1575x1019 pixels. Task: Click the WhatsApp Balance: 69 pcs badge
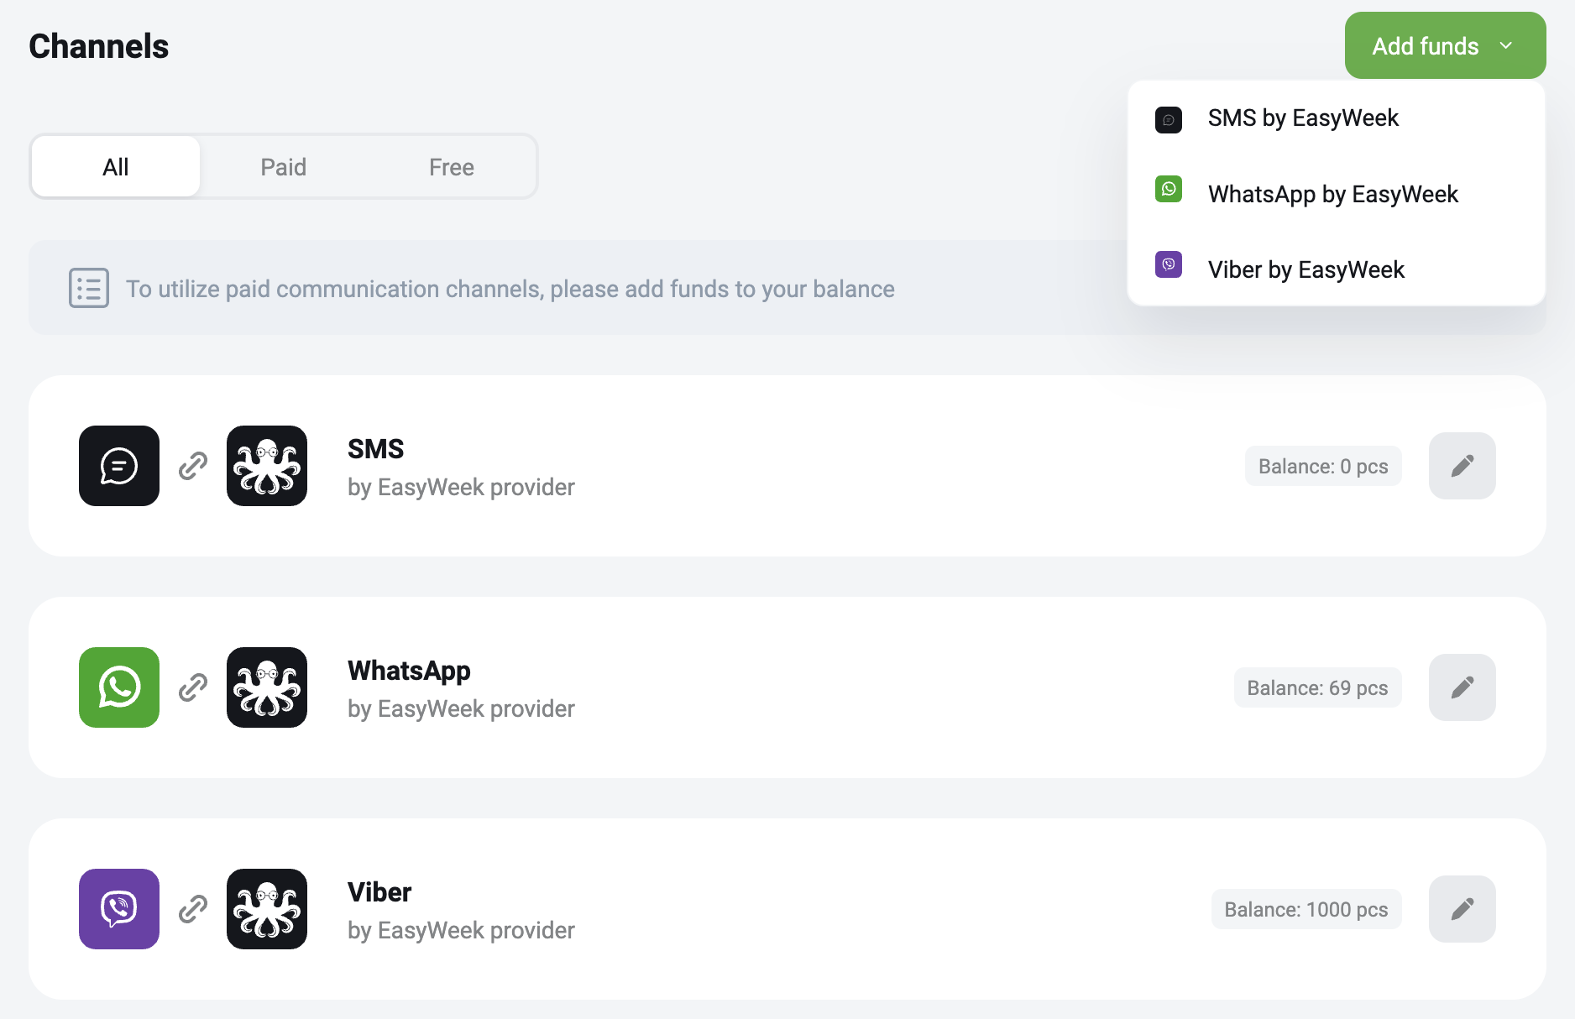coord(1318,687)
